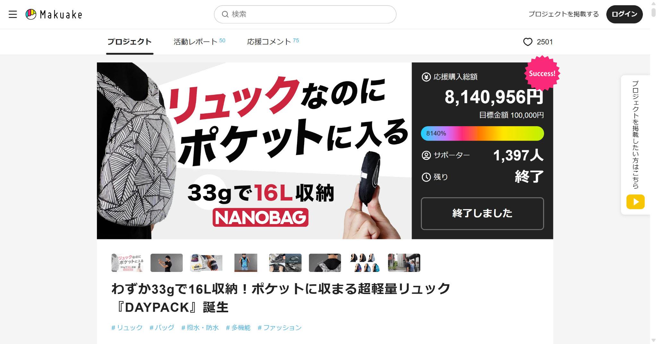Switch to the 応援コメント tab

pos(273,42)
